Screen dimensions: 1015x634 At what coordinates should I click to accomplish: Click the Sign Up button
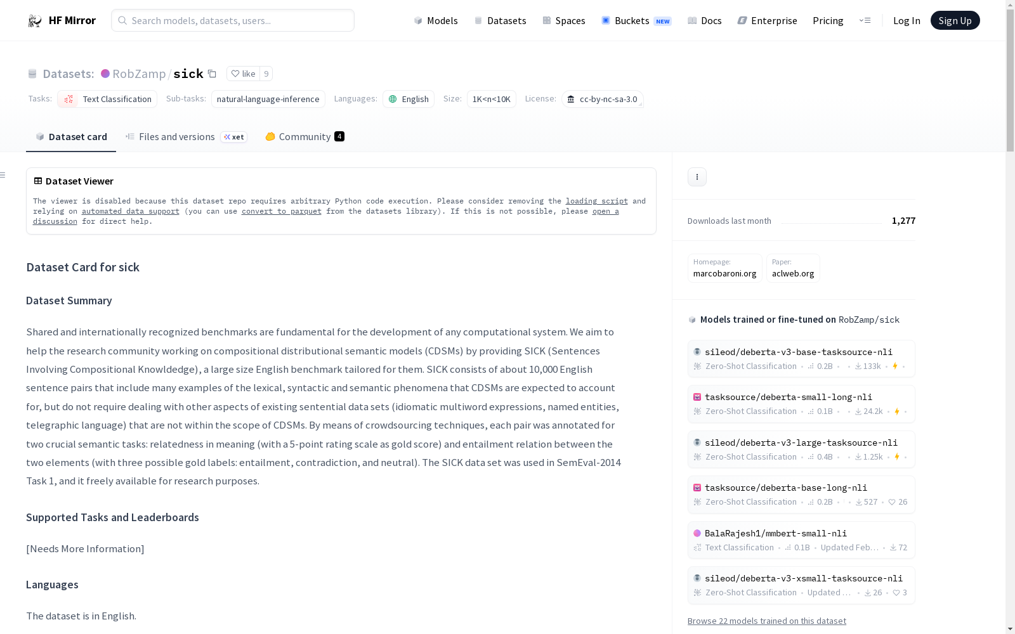pyautogui.click(x=955, y=20)
